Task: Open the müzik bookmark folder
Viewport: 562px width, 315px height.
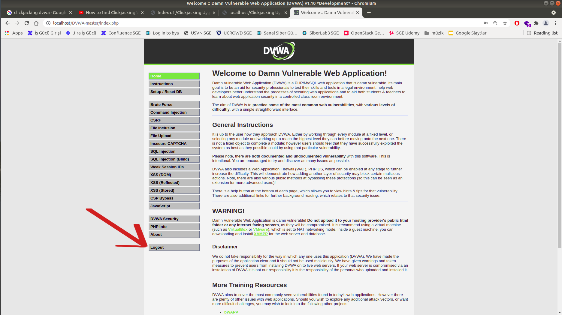Action: (x=434, y=33)
